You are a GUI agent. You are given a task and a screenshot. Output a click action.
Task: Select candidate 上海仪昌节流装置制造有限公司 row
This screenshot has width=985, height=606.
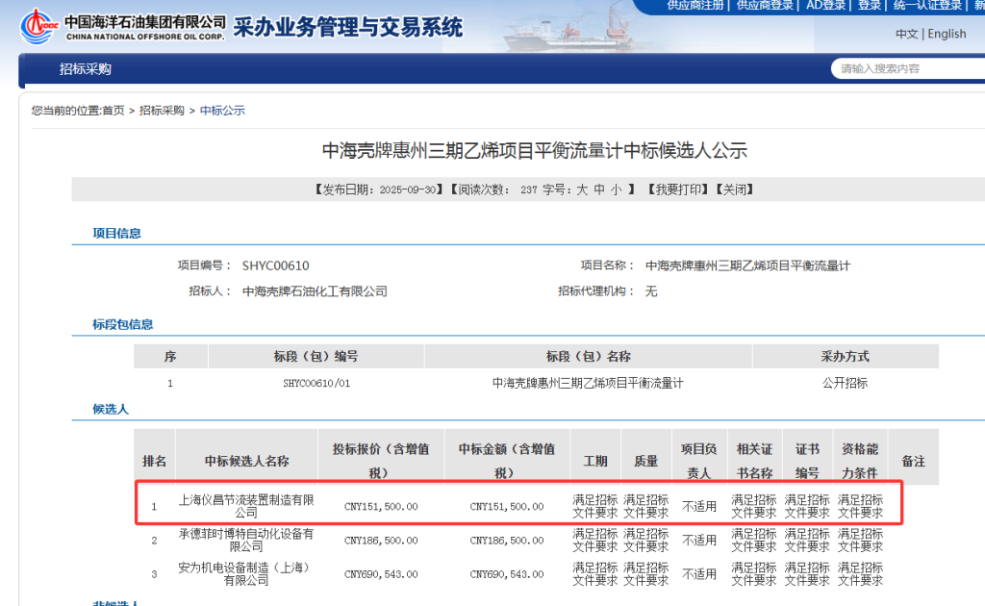coord(247,506)
